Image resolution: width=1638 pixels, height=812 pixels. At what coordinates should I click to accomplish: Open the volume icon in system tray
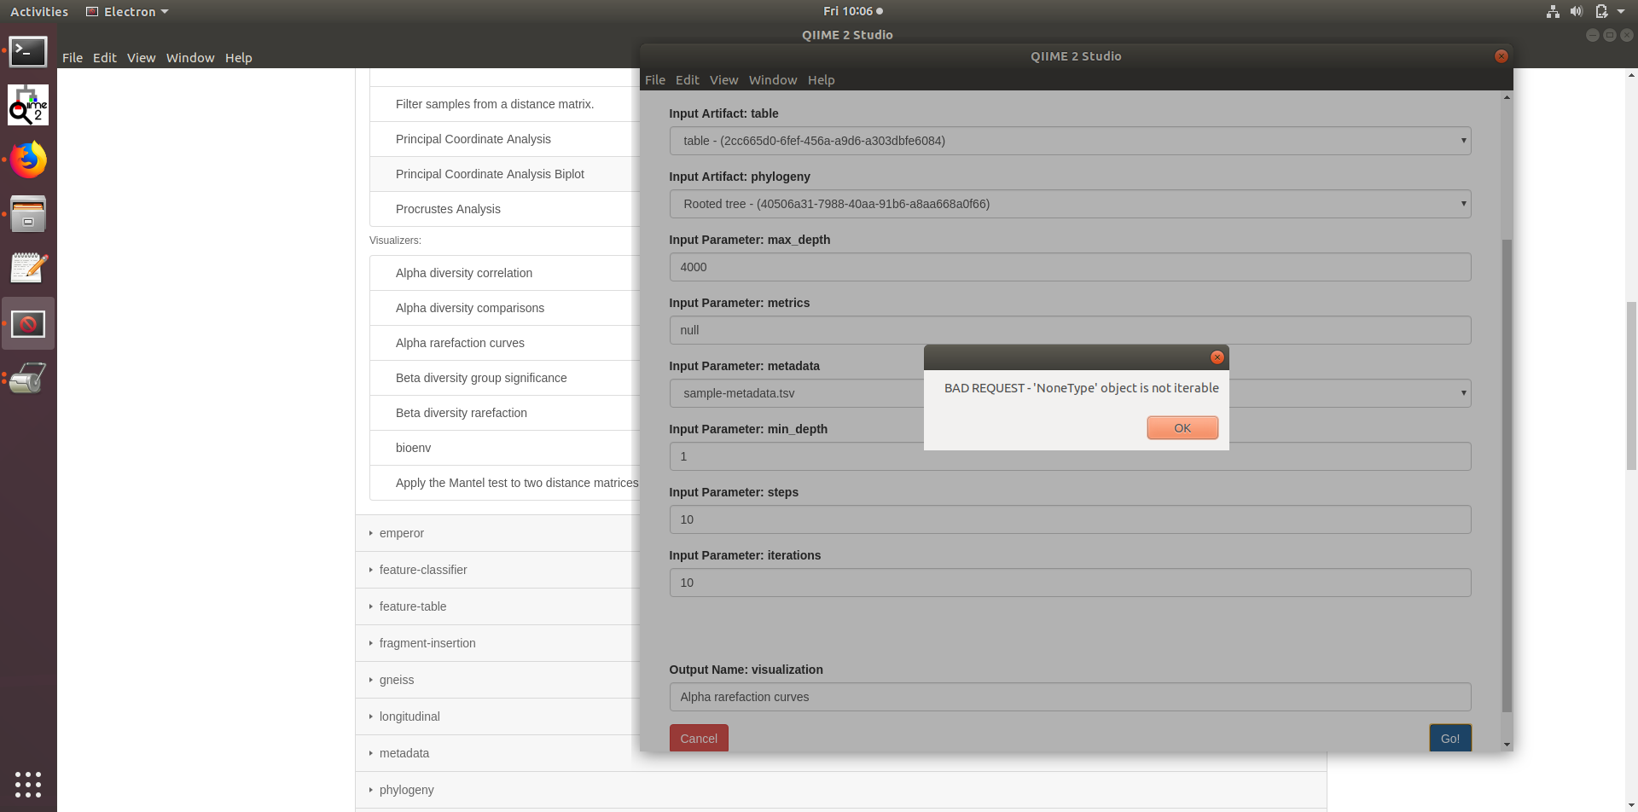(1577, 11)
